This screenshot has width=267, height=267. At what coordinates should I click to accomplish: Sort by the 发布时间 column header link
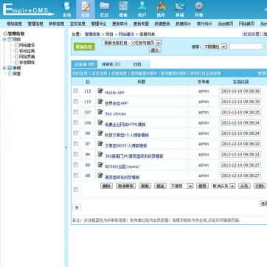[x=240, y=81]
